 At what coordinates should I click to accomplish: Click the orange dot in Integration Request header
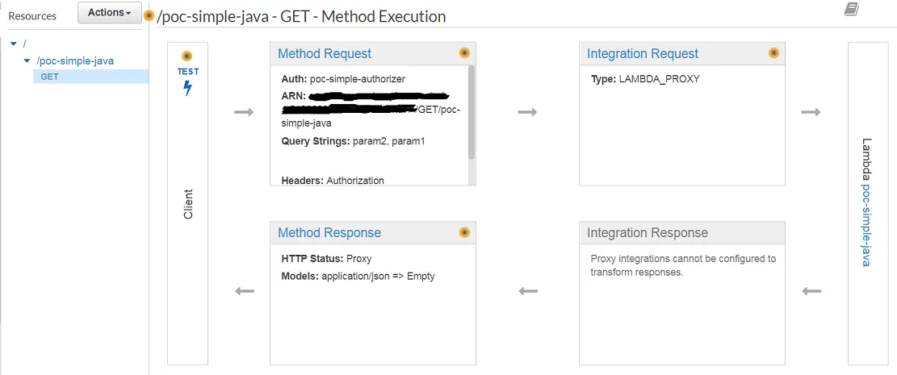click(773, 53)
